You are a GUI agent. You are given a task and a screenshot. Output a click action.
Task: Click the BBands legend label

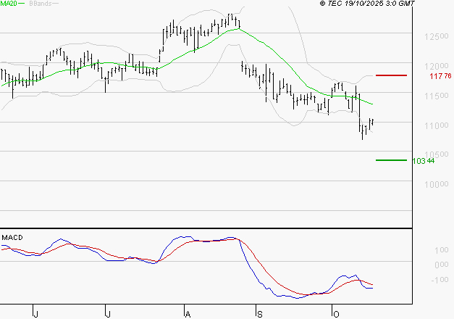click(41, 4)
